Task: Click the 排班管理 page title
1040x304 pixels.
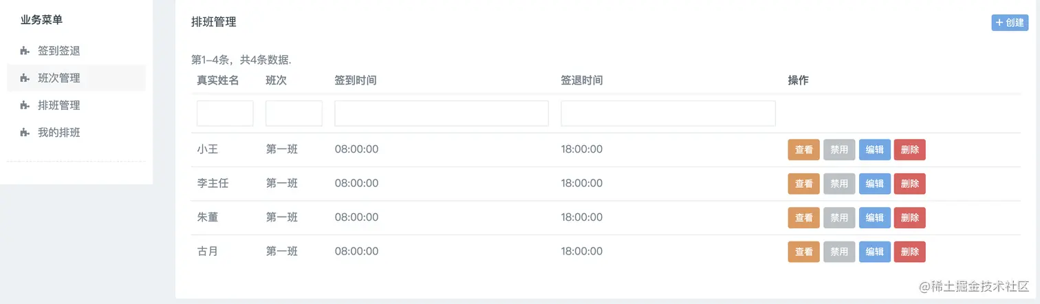Action: (x=214, y=22)
